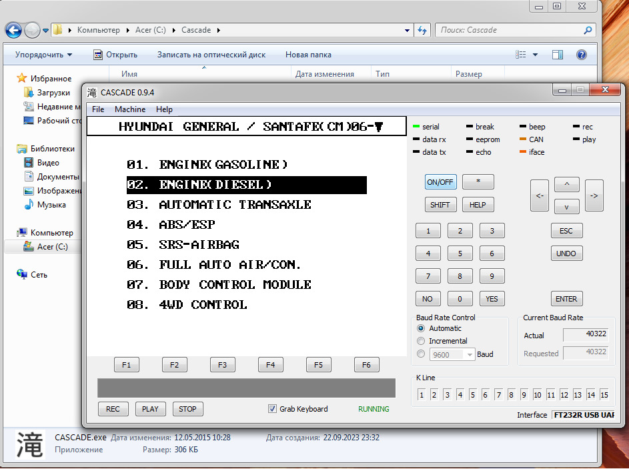This screenshot has height=469, width=629.
Task: Click the PLAY button below the screen
Action: (x=151, y=409)
